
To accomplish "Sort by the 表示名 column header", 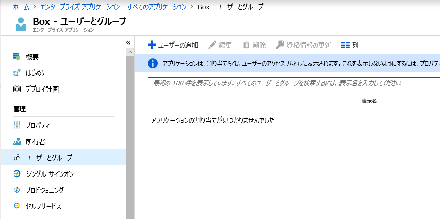I will [x=369, y=101].
